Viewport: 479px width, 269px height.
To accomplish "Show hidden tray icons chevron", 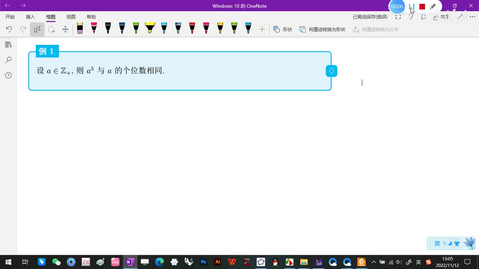I will click(x=373, y=262).
